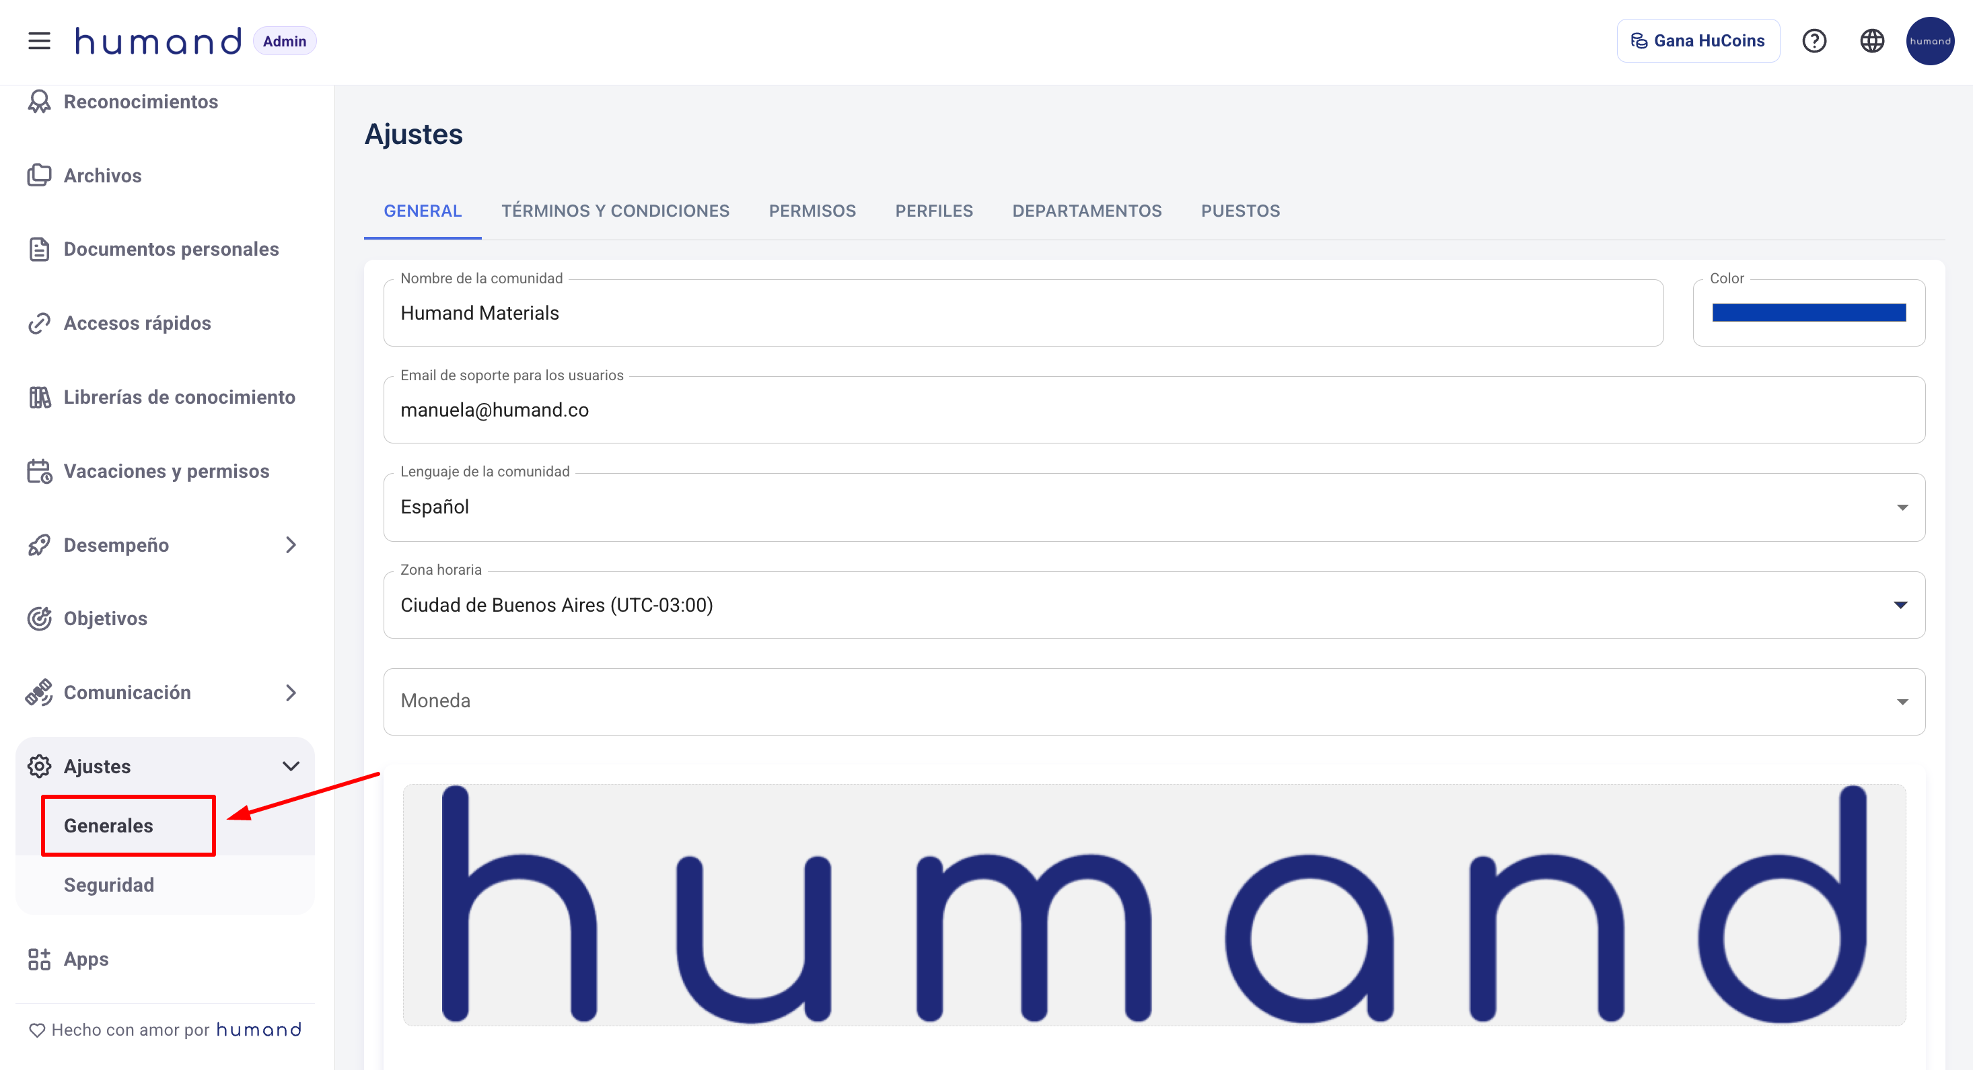Switch to the PERMISOS tab
Screen dimensions: 1973x1070
(812, 211)
